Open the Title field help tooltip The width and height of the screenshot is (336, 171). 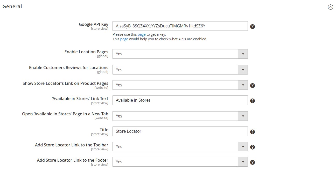tap(252, 131)
